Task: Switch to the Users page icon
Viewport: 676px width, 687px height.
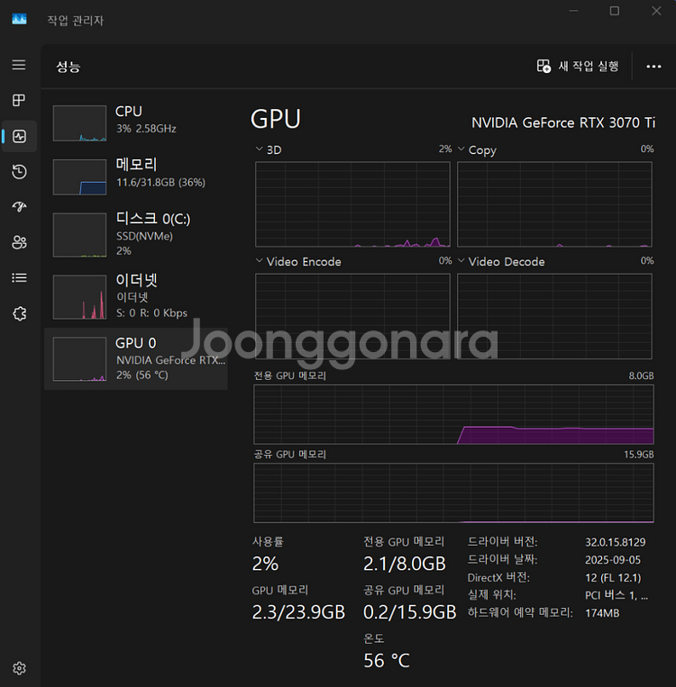Action: (19, 242)
